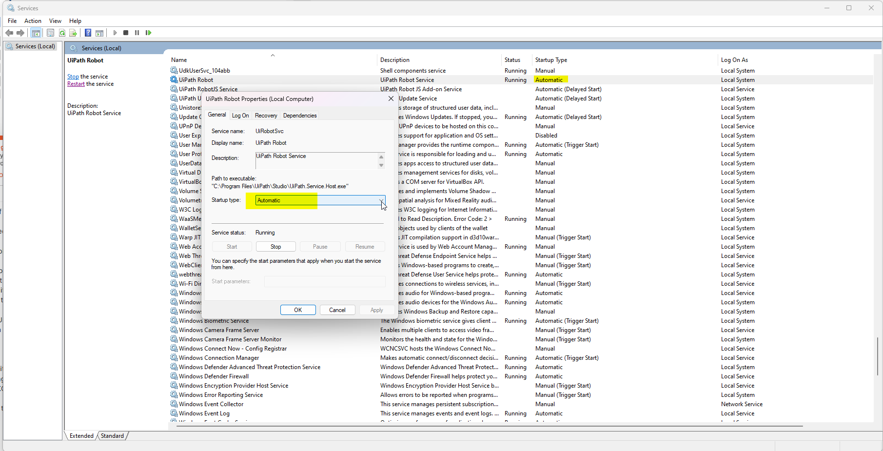883x451 pixels.
Task: Click the Description box scroll-up arrow
Action: pos(381,157)
